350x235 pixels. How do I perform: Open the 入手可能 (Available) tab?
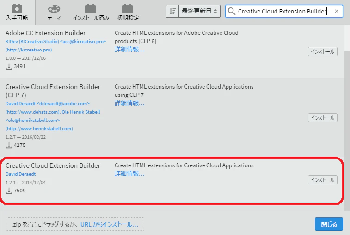(17, 13)
